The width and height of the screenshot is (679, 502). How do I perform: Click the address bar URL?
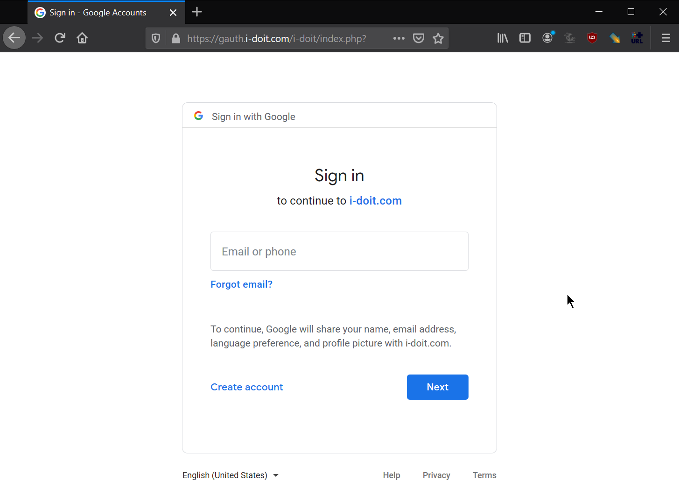tap(277, 38)
